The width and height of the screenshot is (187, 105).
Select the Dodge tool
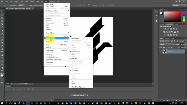click(2, 52)
